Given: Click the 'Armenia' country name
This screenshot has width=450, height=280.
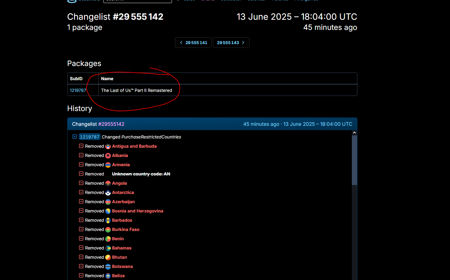Looking at the screenshot, I should tap(121, 165).
